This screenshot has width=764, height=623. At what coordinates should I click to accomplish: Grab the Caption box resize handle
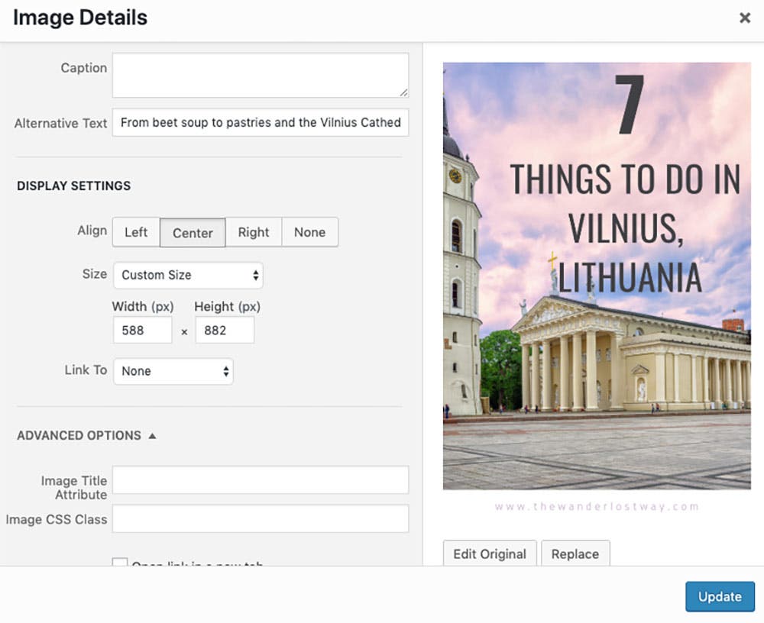pos(403,92)
